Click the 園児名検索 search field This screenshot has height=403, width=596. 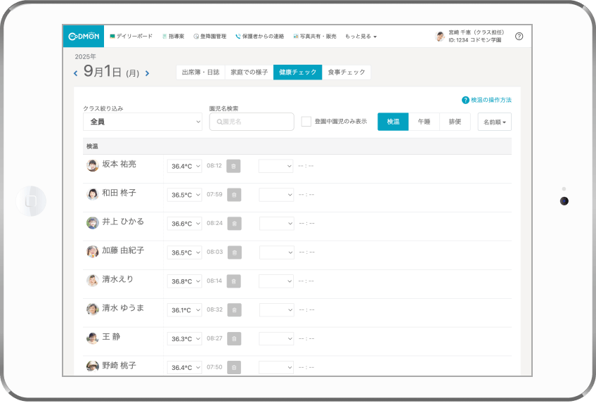click(x=252, y=122)
